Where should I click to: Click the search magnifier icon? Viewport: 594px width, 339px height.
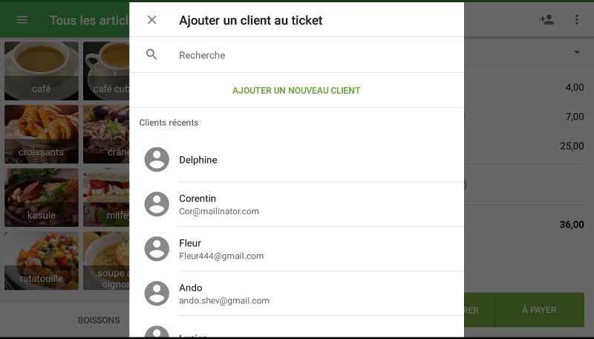tap(152, 54)
